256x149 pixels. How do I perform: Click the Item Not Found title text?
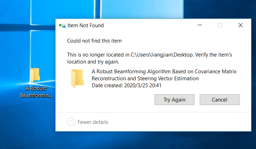[x=86, y=25]
